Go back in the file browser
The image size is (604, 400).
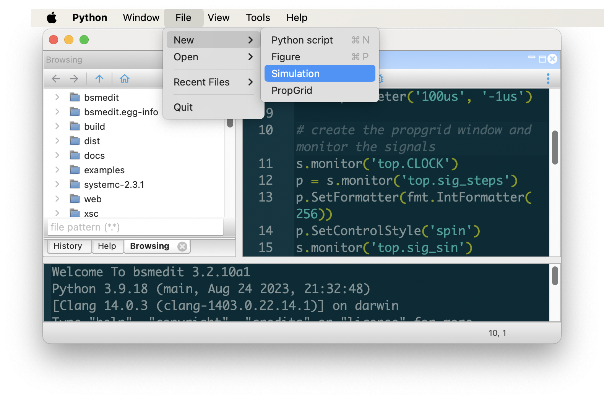(x=56, y=79)
